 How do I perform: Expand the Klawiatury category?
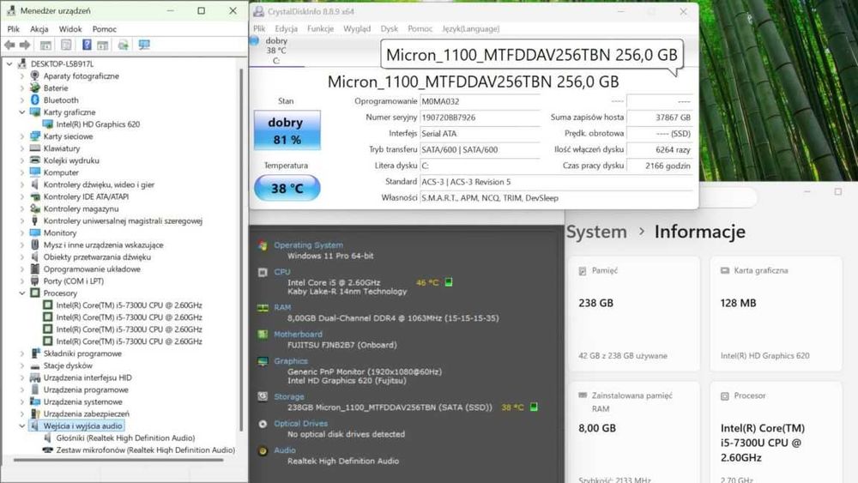[22, 148]
